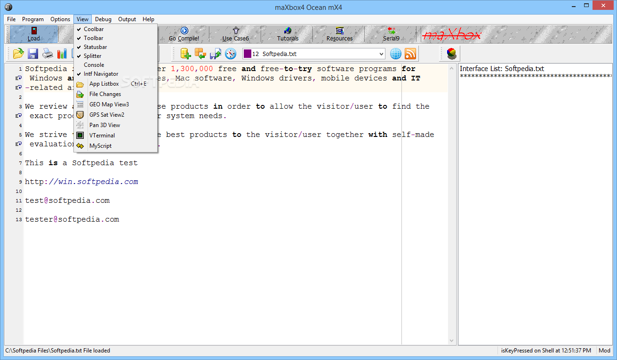617x360 pixels.
Task: Uncheck Toolbar in View menu
Action: pyautogui.click(x=116, y=38)
